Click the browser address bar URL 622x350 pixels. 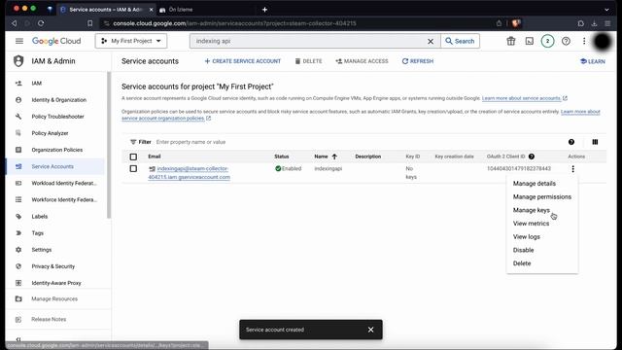coord(234,23)
